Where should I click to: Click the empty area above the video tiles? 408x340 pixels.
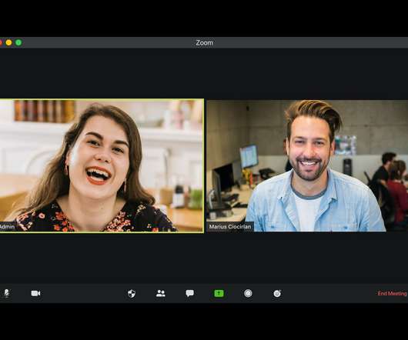point(204,73)
